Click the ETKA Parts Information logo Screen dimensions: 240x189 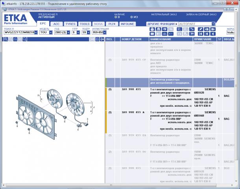click(15, 19)
